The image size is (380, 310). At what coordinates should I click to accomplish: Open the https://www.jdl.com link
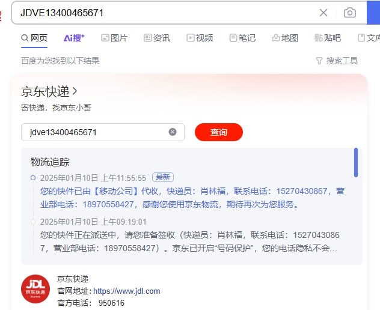click(126, 291)
